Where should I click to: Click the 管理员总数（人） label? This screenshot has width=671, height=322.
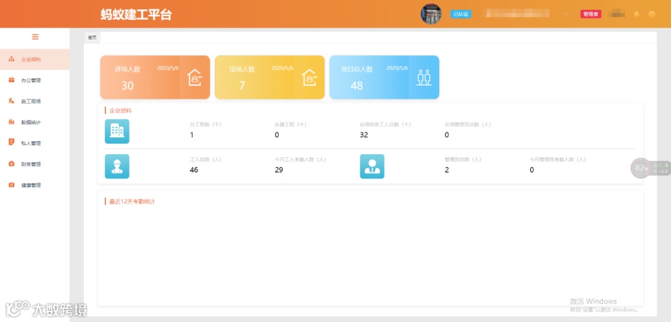click(x=463, y=159)
